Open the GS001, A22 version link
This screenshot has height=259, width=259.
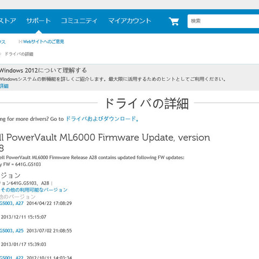pyautogui.click(x=12, y=257)
